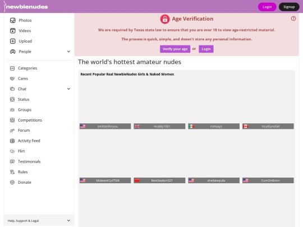Click the Competitions camera icon
This screenshot has height=227, width=303.
tap(12, 120)
